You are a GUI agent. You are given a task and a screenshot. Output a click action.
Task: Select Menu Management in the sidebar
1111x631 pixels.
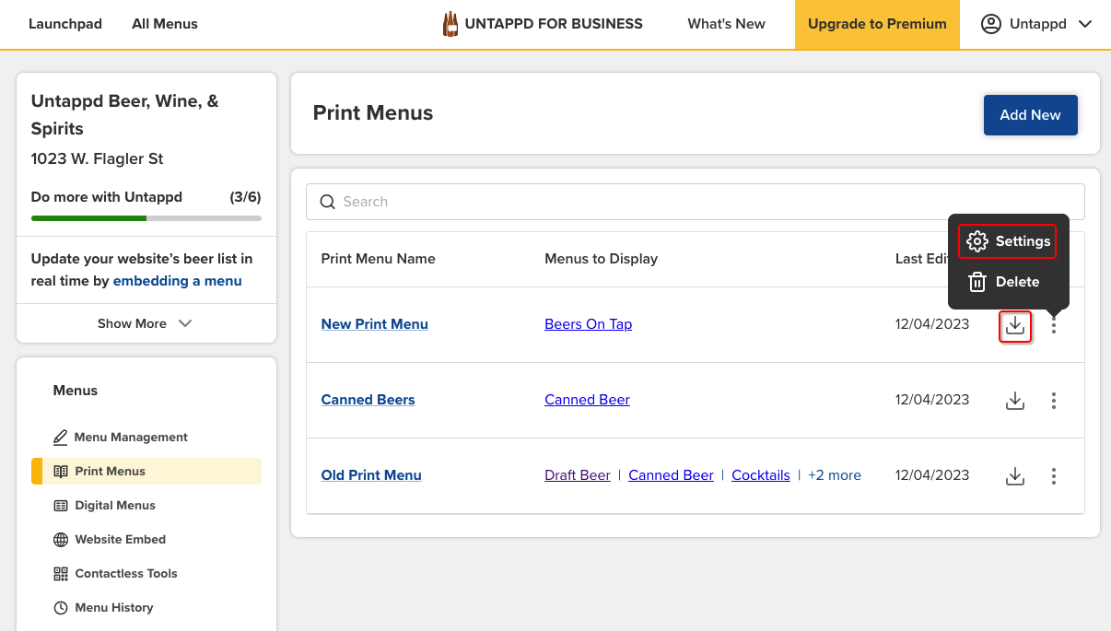click(x=131, y=437)
